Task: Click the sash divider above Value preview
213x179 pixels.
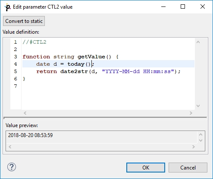Action: click(x=105, y=118)
